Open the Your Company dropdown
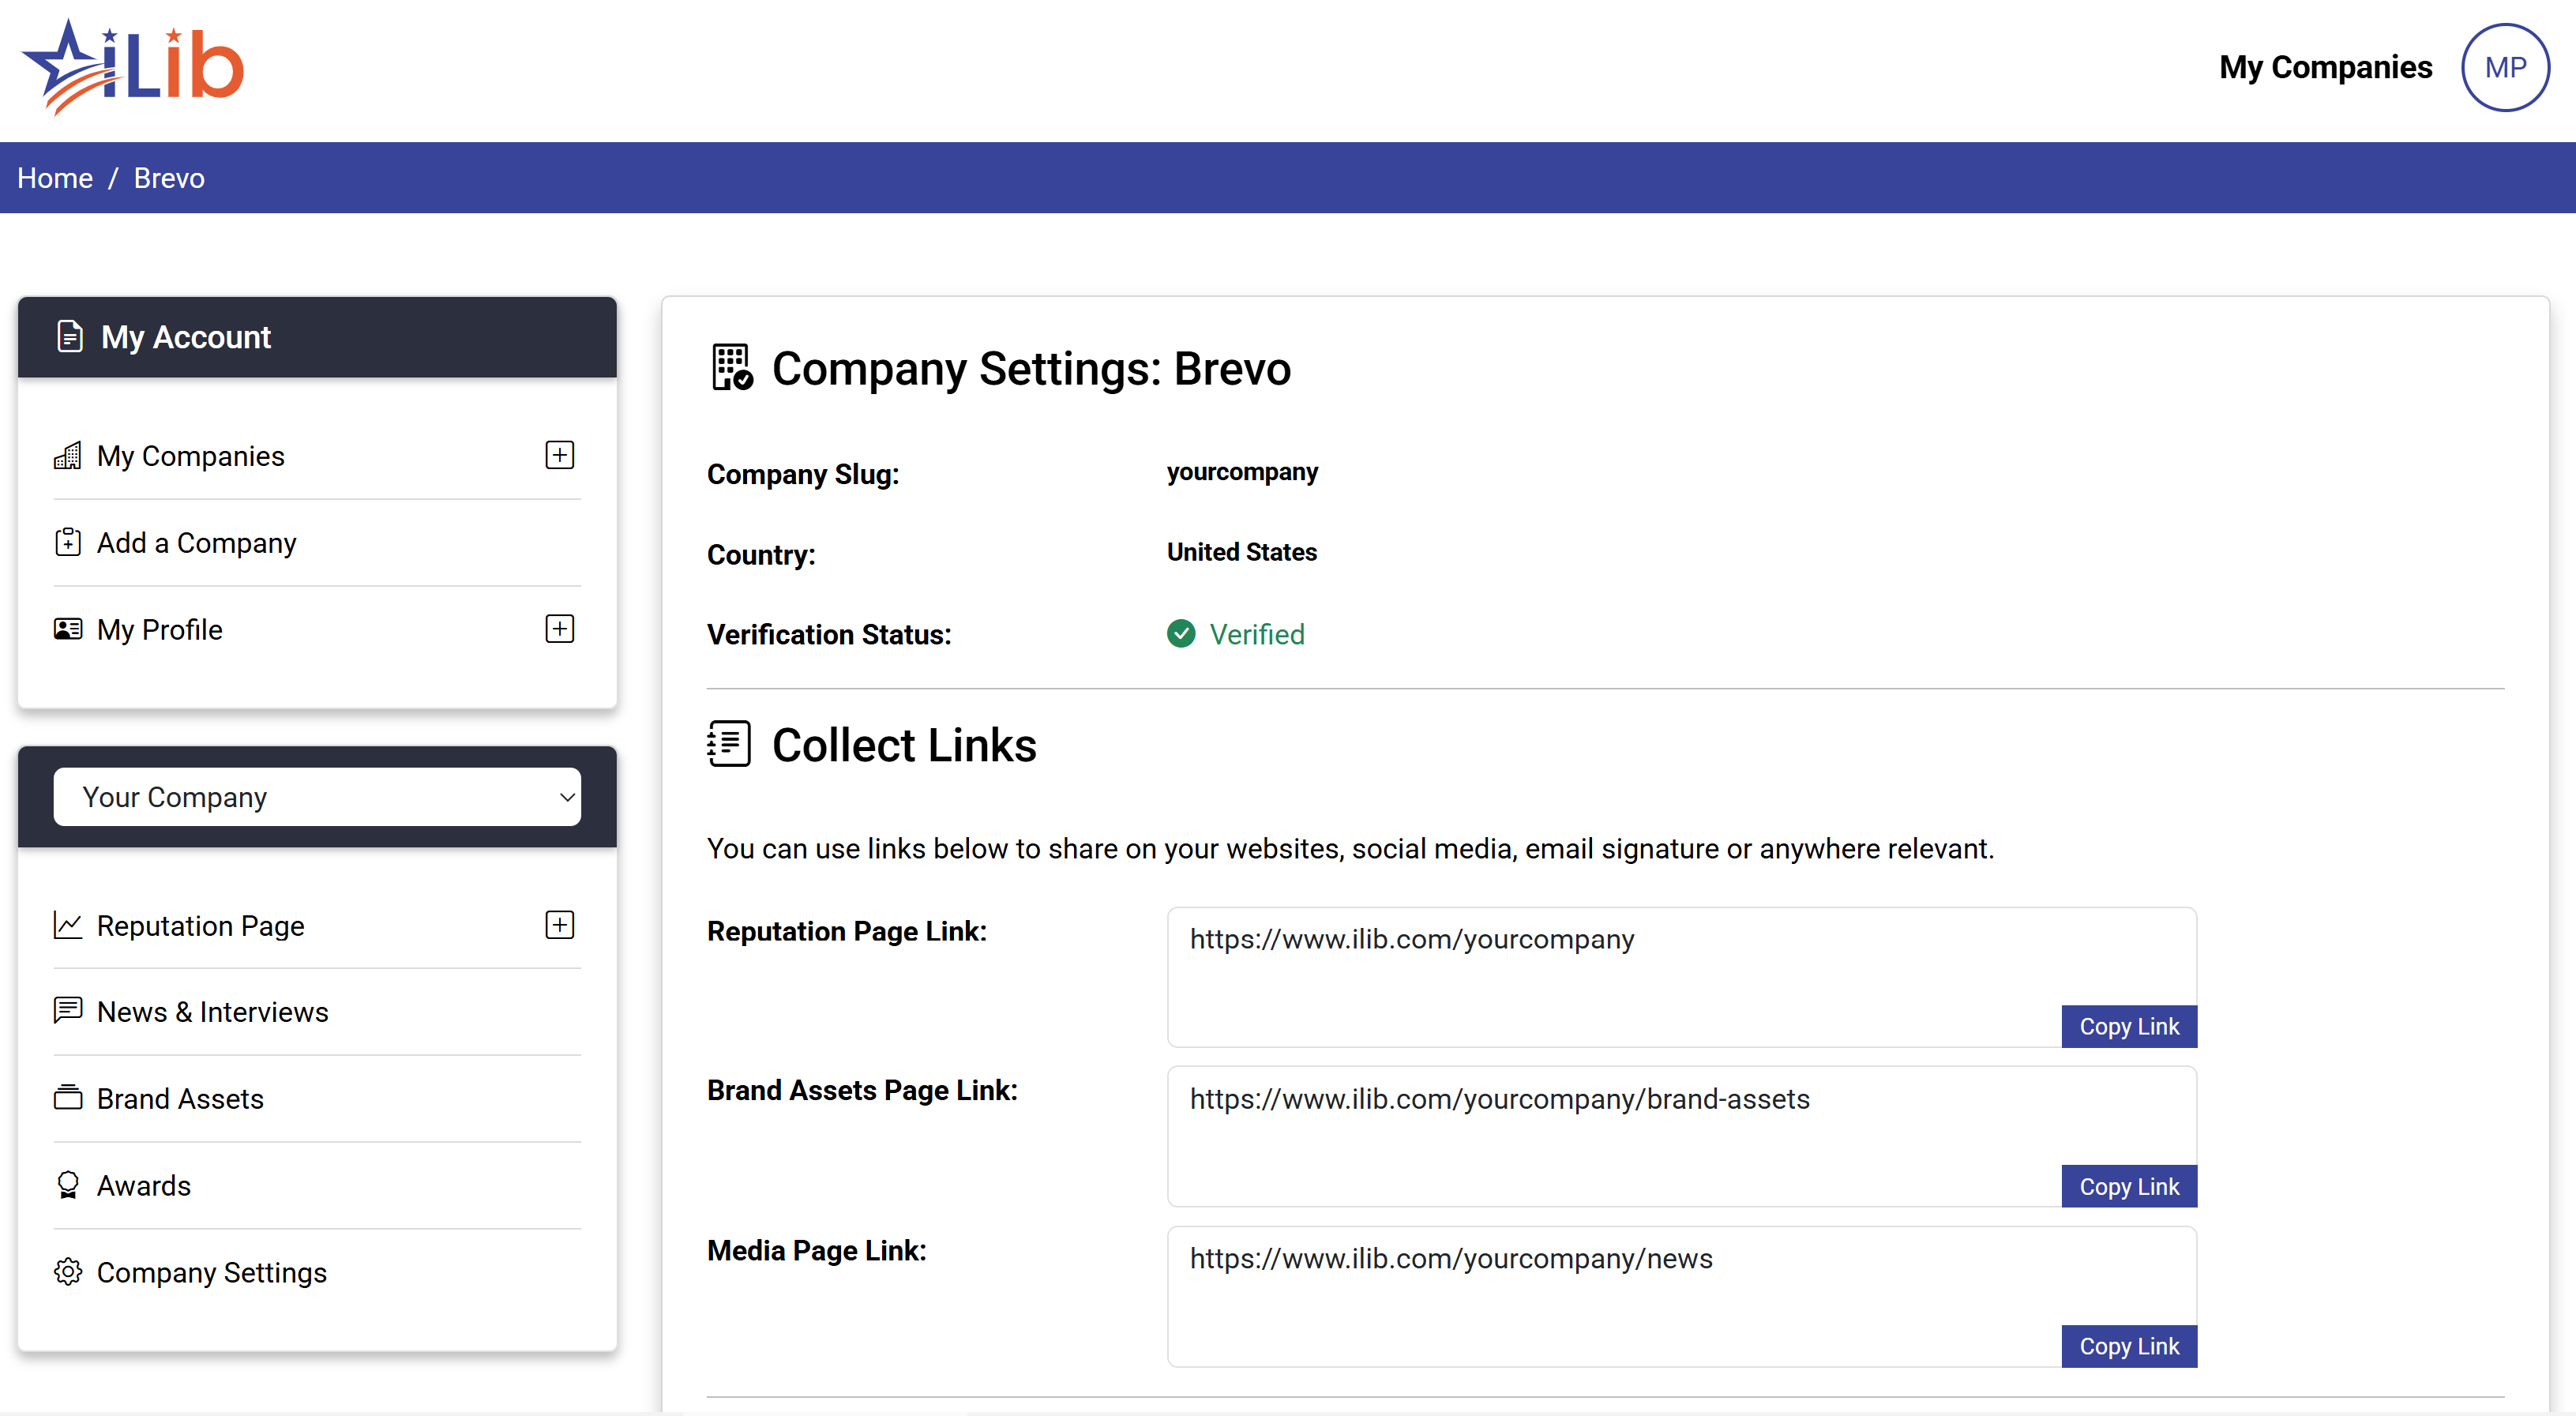The height and width of the screenshot is (1416, 2576). [x=316, y=797]
